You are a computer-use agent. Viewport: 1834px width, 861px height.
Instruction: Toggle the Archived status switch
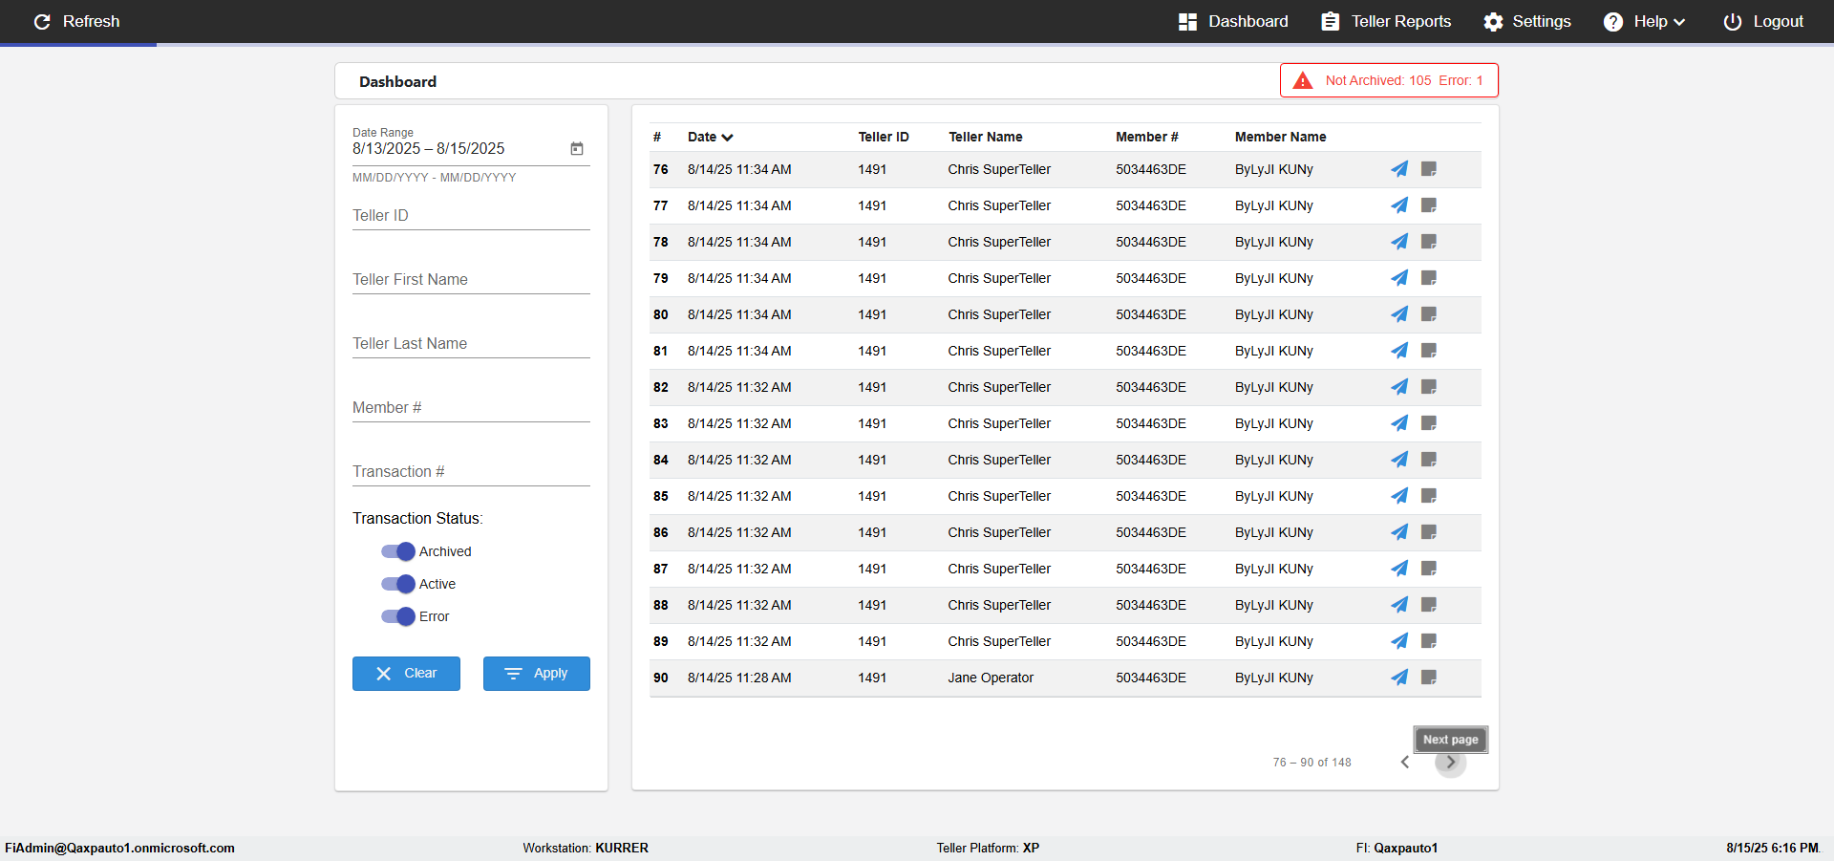point(397,551)
